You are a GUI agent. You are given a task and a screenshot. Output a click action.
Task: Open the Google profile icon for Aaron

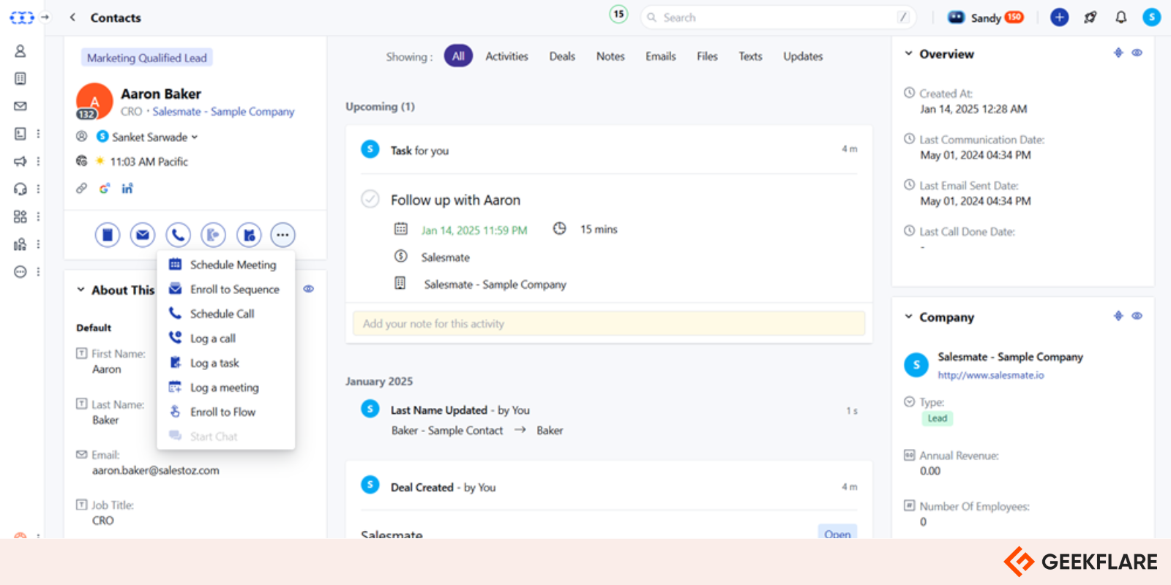coord(105,189)
